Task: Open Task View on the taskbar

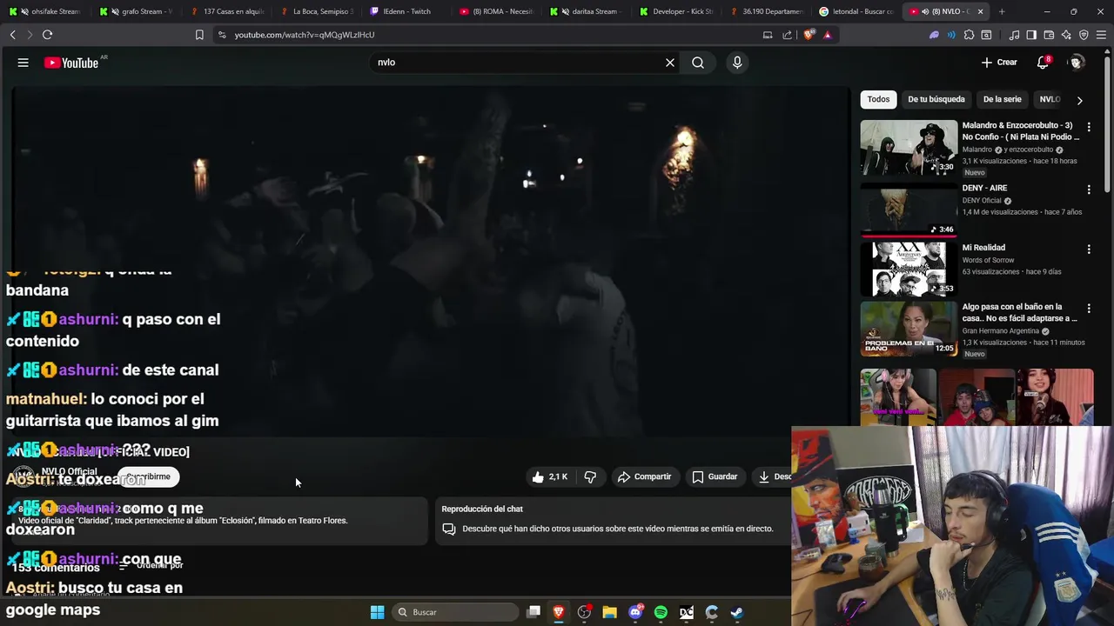Action: 534,612
